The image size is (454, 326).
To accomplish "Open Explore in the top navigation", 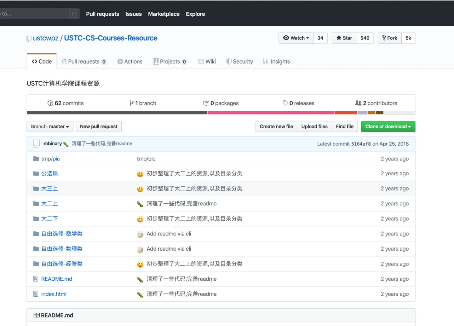I will click(x=195, y=14).
